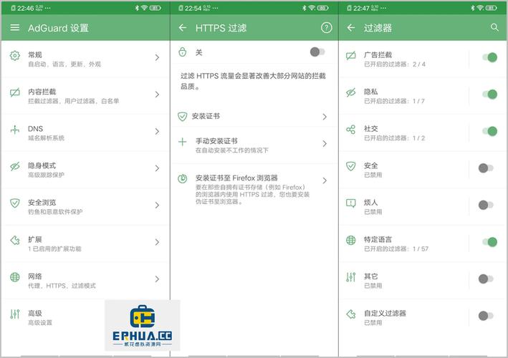Enable the 其它 filter switch
Screen dimensions: 508x358
486,279
